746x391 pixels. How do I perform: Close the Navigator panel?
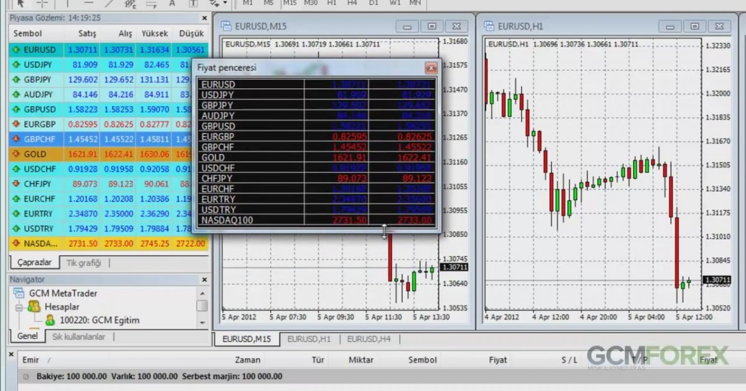click(x=204, y=280)
